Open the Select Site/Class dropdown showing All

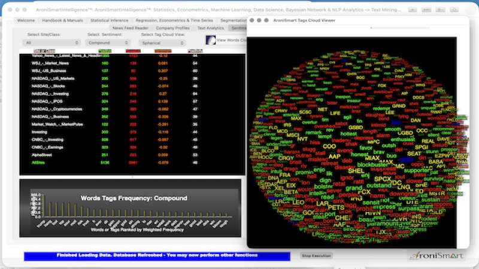tap(51, 42)
